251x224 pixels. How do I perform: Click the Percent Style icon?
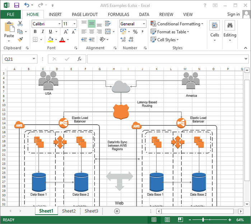(135, 32)
